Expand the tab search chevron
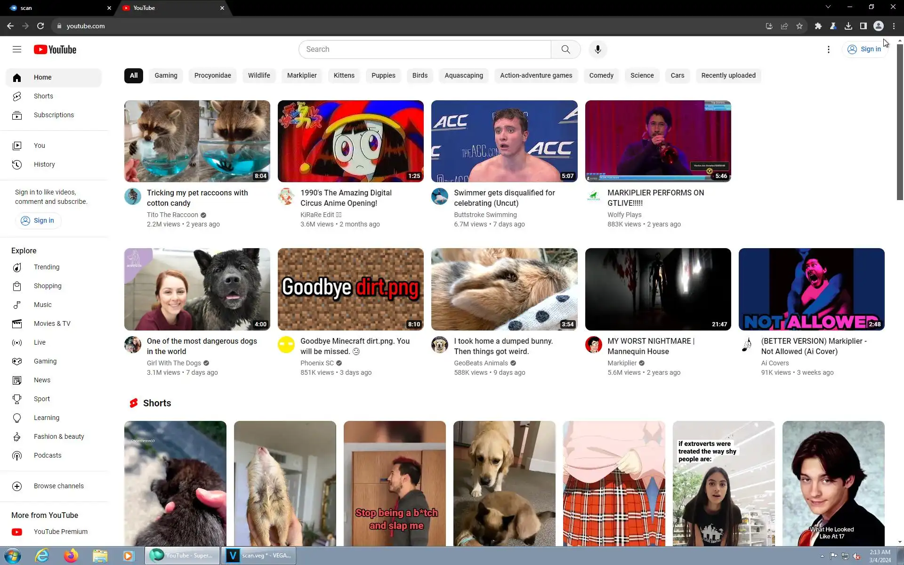Image resolution: width=904 pixels, height=565 pixels. click(x=828, y=7)
